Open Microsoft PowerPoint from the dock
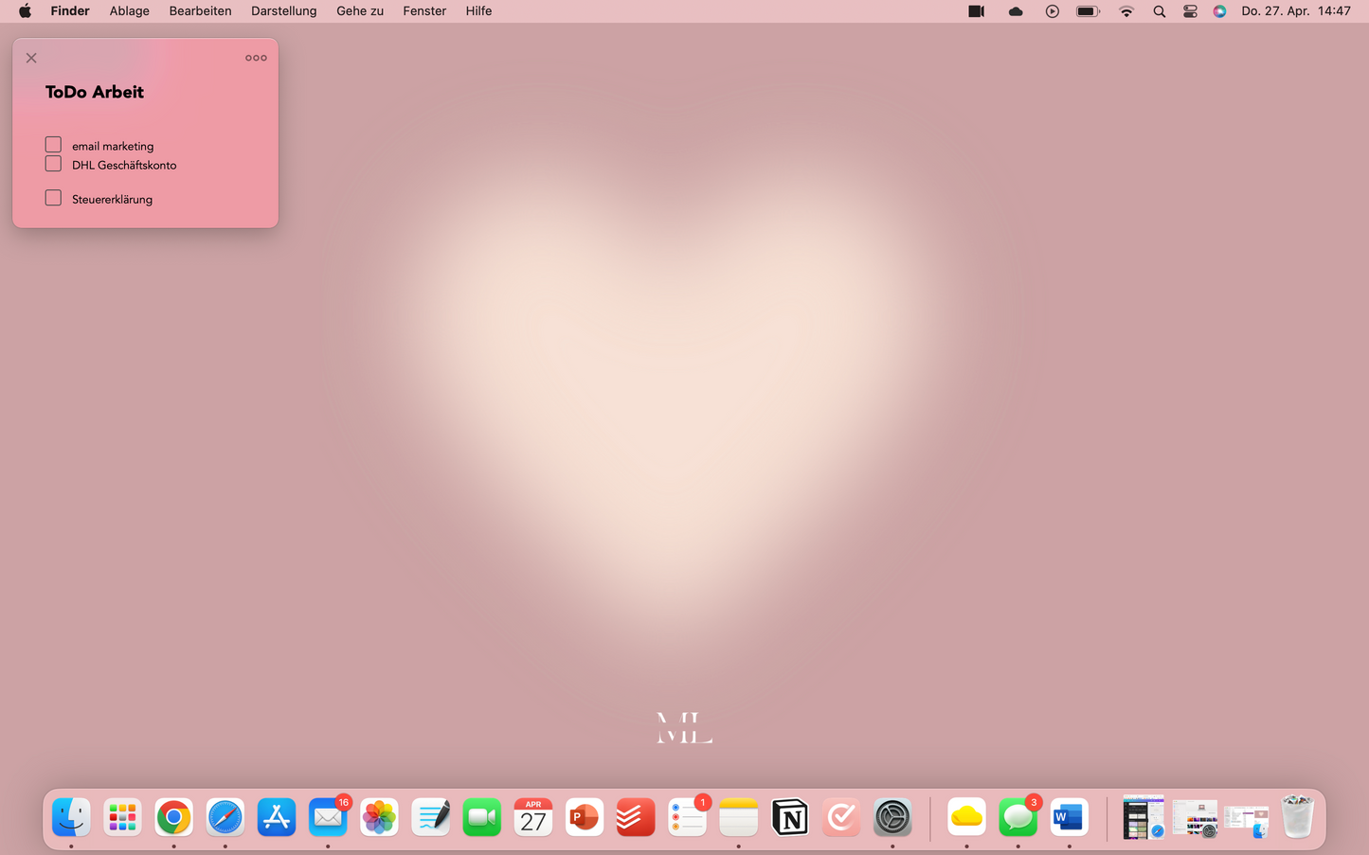 (x=584, y=817)
